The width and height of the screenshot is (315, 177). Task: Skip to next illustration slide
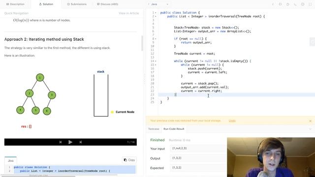coord(81,142)
